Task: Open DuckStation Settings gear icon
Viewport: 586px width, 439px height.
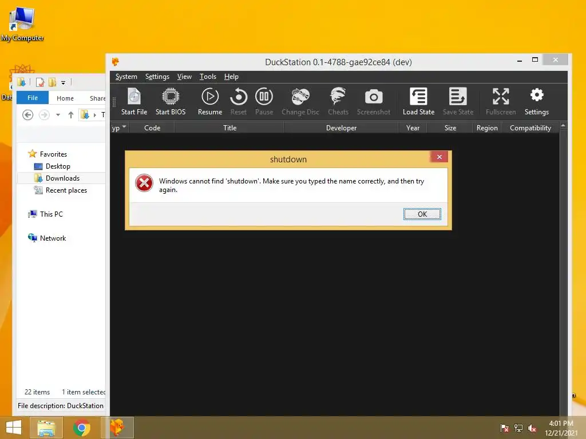Action: (537, 95)
